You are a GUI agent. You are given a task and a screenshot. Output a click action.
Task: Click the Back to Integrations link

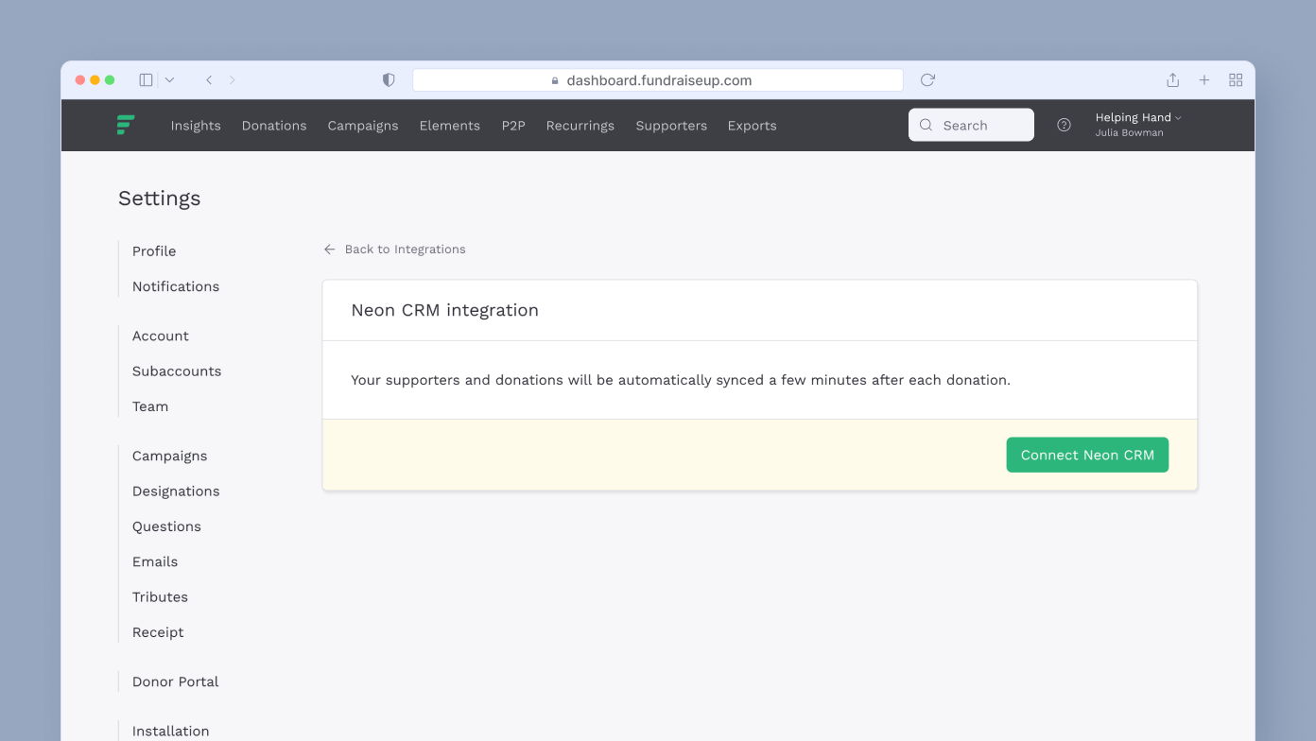[x=394, y=250]
